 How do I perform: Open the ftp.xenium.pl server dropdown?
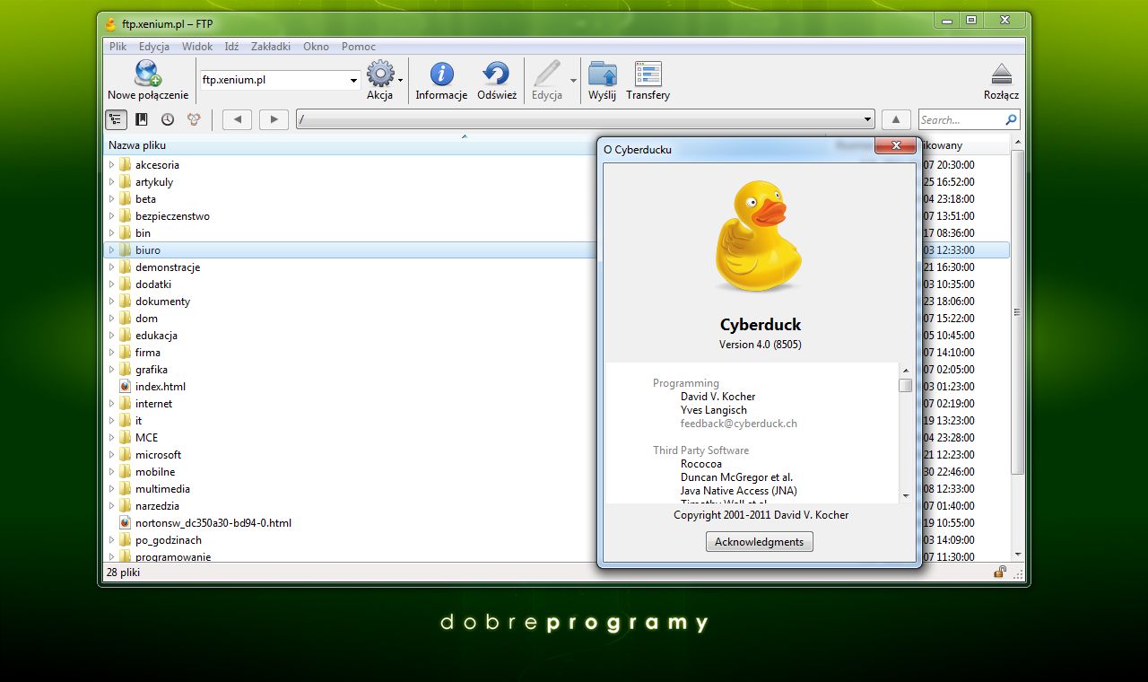(x=353, y=80)
